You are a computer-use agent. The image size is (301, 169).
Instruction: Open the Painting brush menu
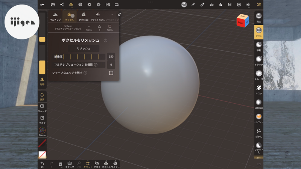(x=202, y=5)
